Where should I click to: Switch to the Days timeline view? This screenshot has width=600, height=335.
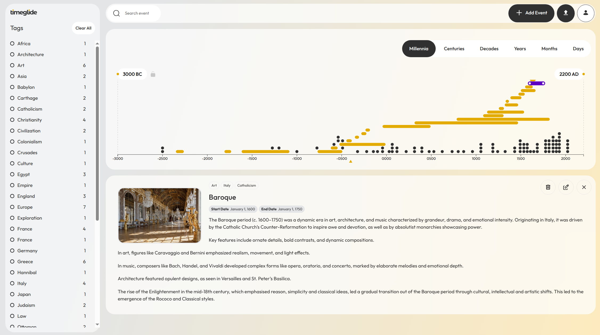click(x=578, y=49)
